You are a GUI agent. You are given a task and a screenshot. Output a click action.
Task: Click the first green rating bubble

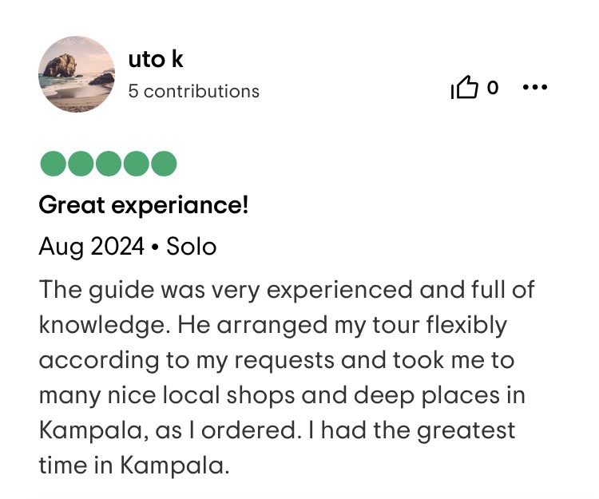point(53,164)
